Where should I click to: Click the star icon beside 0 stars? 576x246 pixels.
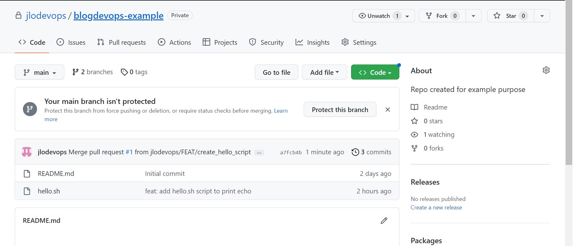[414, 121]
